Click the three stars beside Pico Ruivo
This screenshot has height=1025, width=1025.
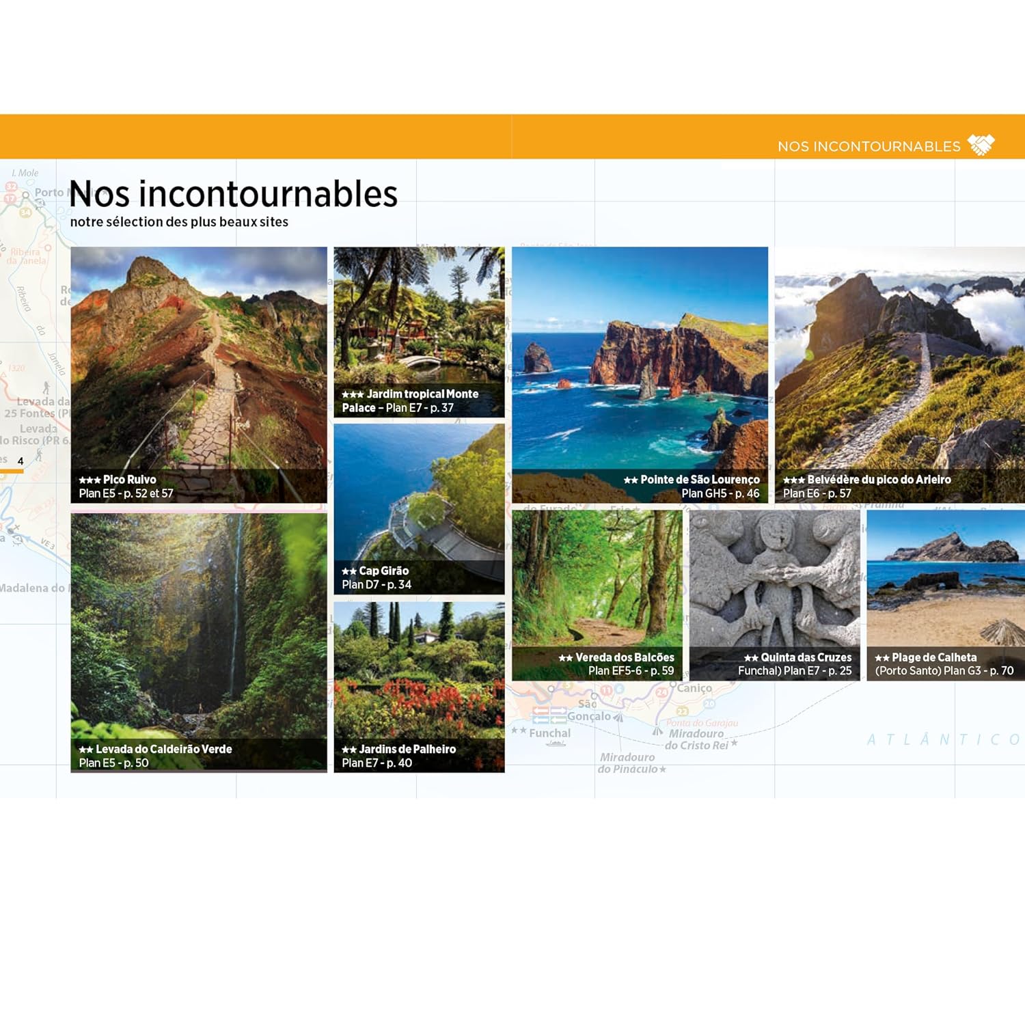[x=90, y=480]
